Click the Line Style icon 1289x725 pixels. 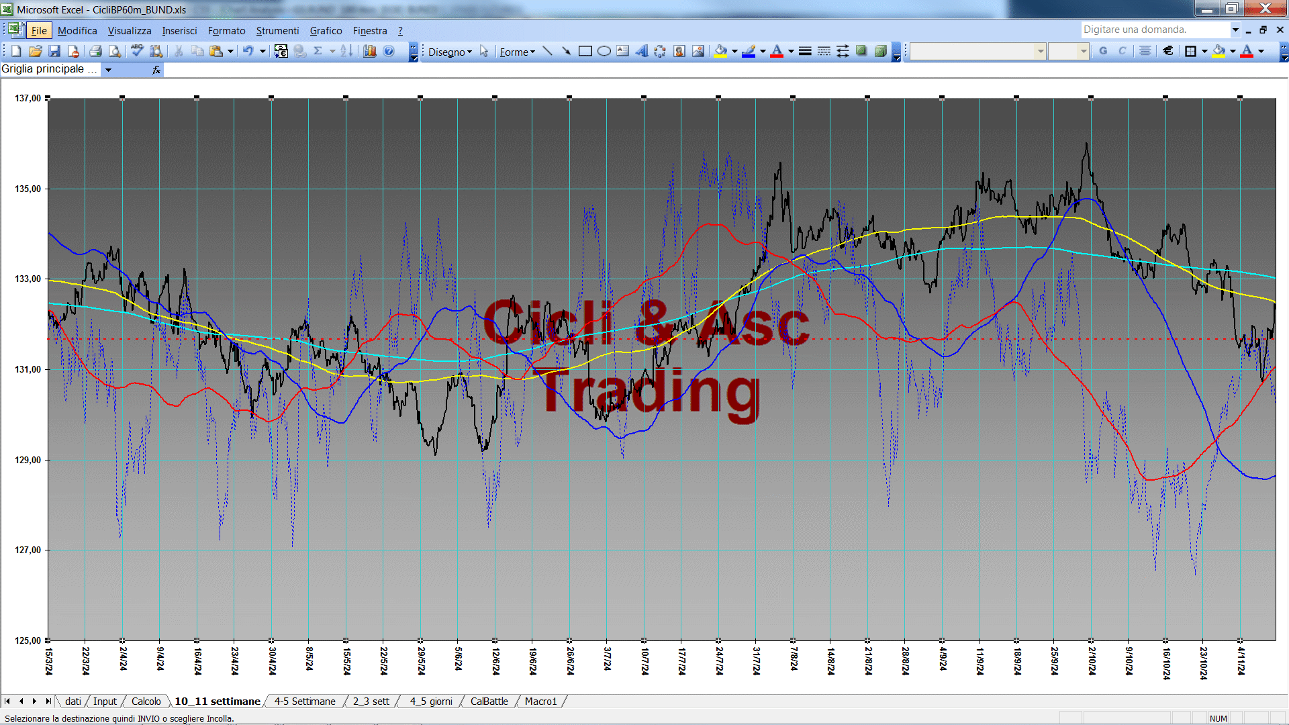(805, 51)
